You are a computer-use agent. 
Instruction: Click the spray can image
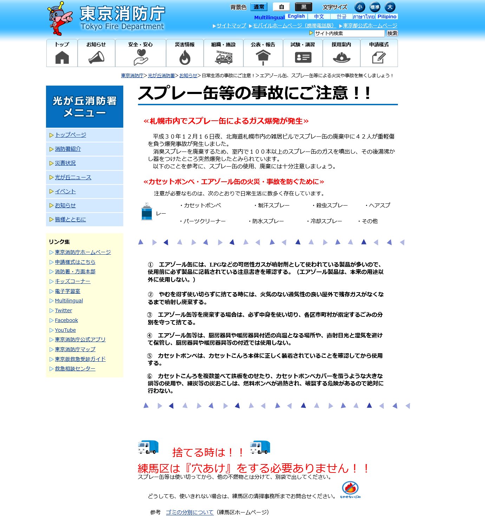(x=146, y=211)
